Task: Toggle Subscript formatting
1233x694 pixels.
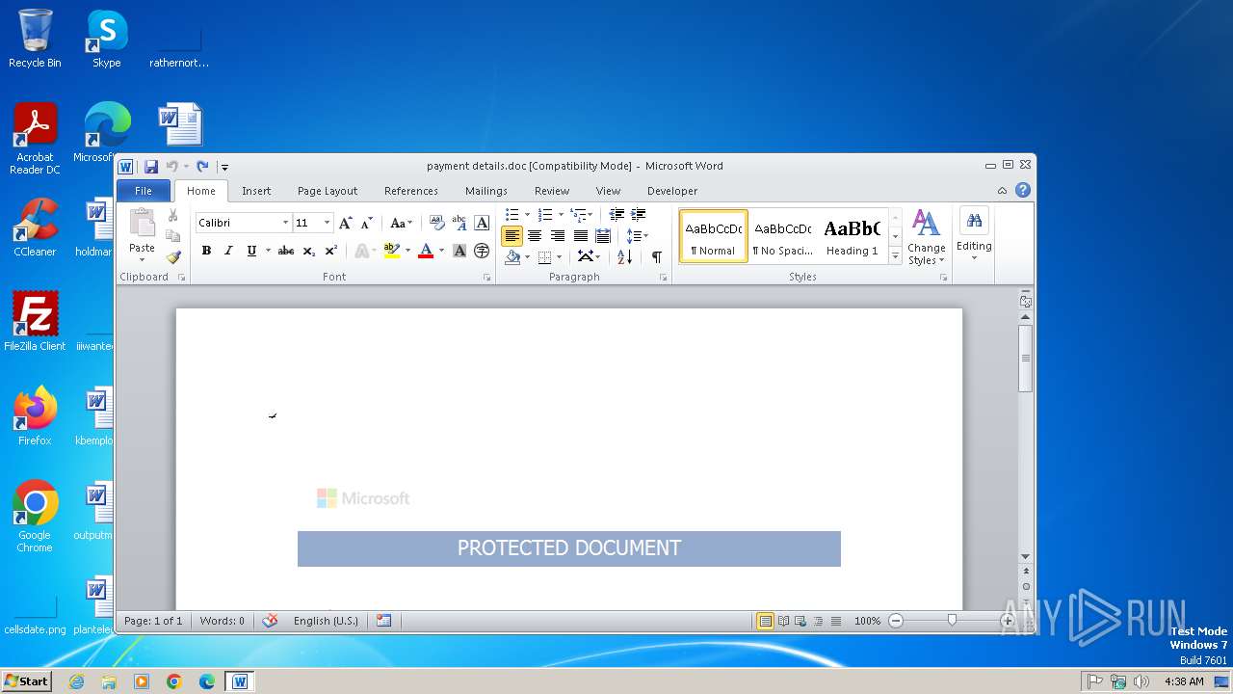Action: (x=309, y=251)
